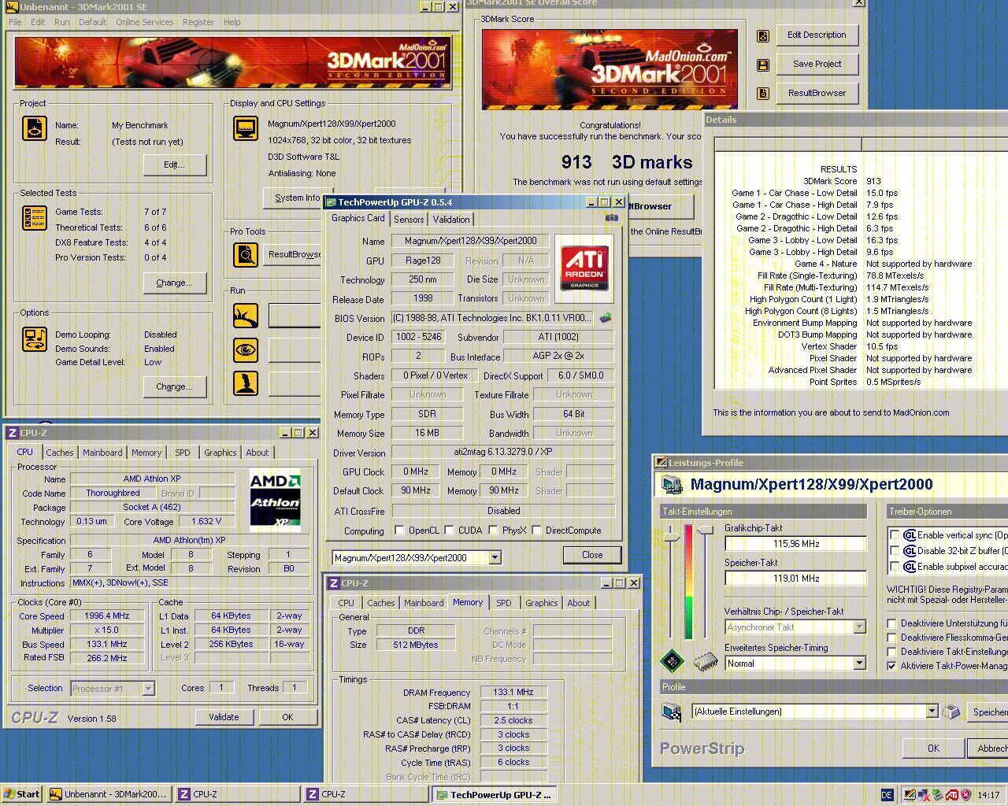Viewport: 1008px width, 806px height.
Task: Click the Run benchmark icon with running figure
Action: point(246,316)
